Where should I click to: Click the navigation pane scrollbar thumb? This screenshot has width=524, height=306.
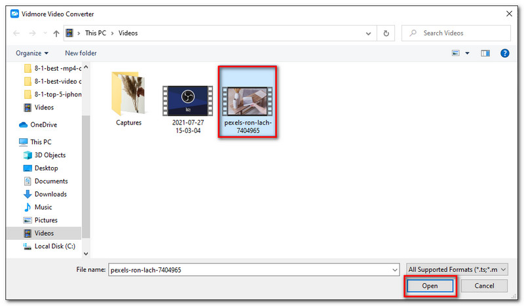(86, 176)
